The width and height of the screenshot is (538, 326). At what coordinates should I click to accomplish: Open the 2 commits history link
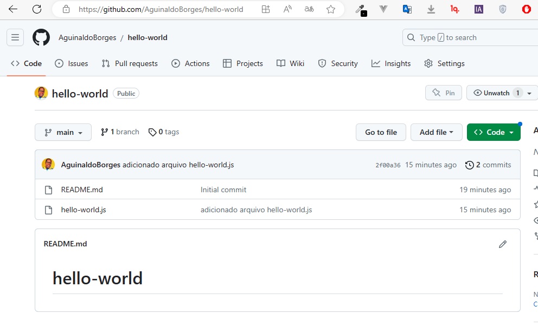488,165
